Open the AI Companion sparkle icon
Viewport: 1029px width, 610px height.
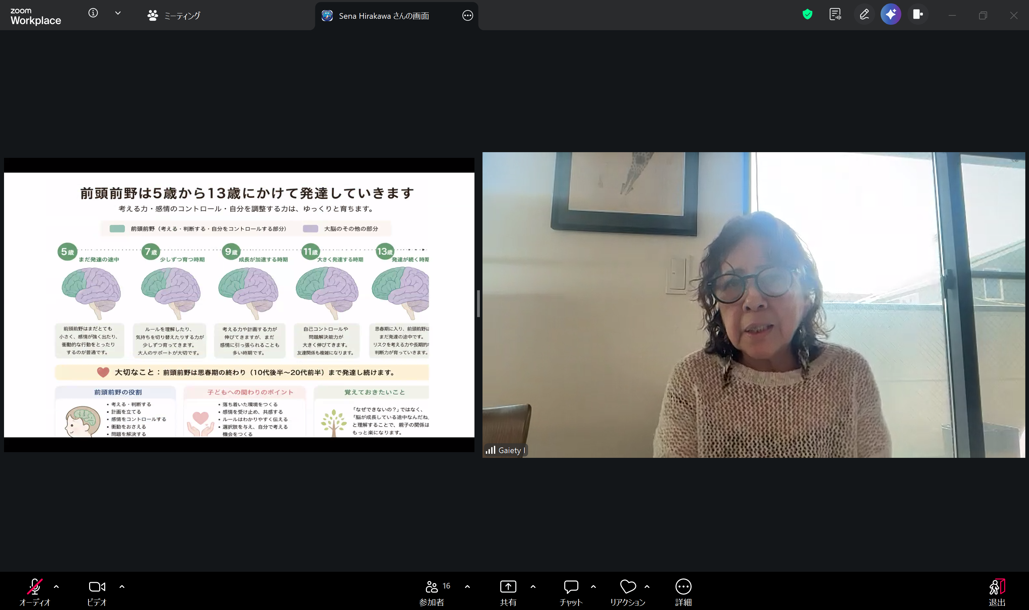point(891,15)
